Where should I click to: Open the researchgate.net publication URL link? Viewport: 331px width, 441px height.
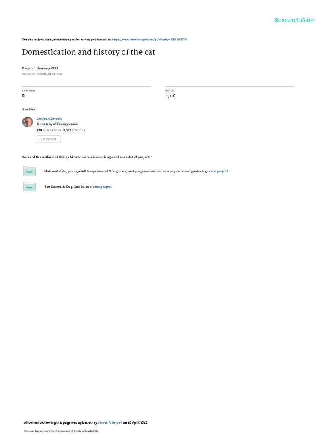[x=149, y=40]
